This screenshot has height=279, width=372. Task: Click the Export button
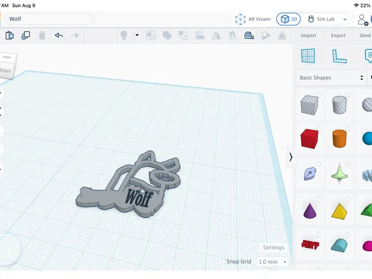pyautogui.click(x=338, y=35)
